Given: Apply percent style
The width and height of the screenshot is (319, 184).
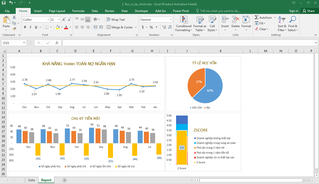Looking at the screenshot, I should pos(151,27).
